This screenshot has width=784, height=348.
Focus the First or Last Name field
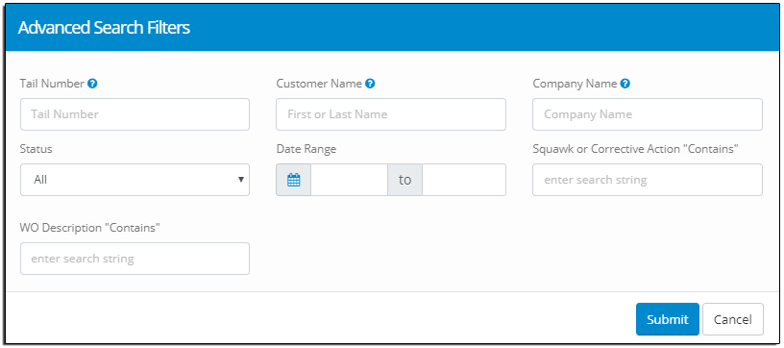[x=391, y=114]
